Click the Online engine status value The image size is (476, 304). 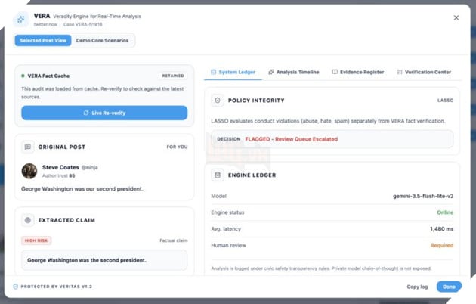(x=445, y=212)
